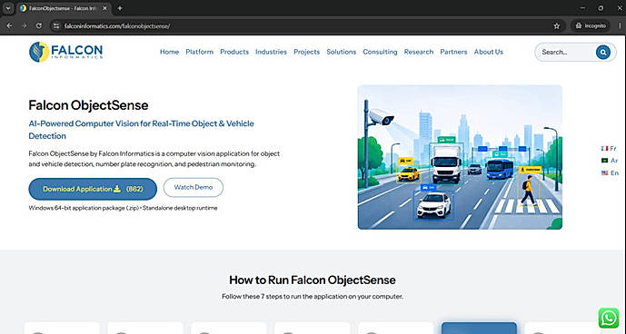The height and width of the screenshot is (334, 626).
Task: Open the Platform menu
Action: tap(199, 52)
